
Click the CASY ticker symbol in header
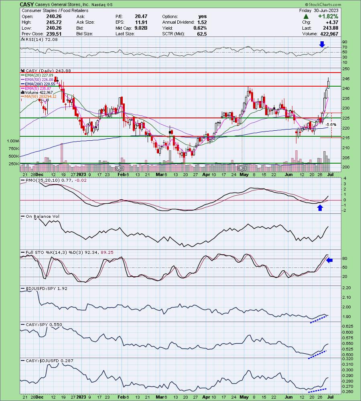(x=26, y=4)
